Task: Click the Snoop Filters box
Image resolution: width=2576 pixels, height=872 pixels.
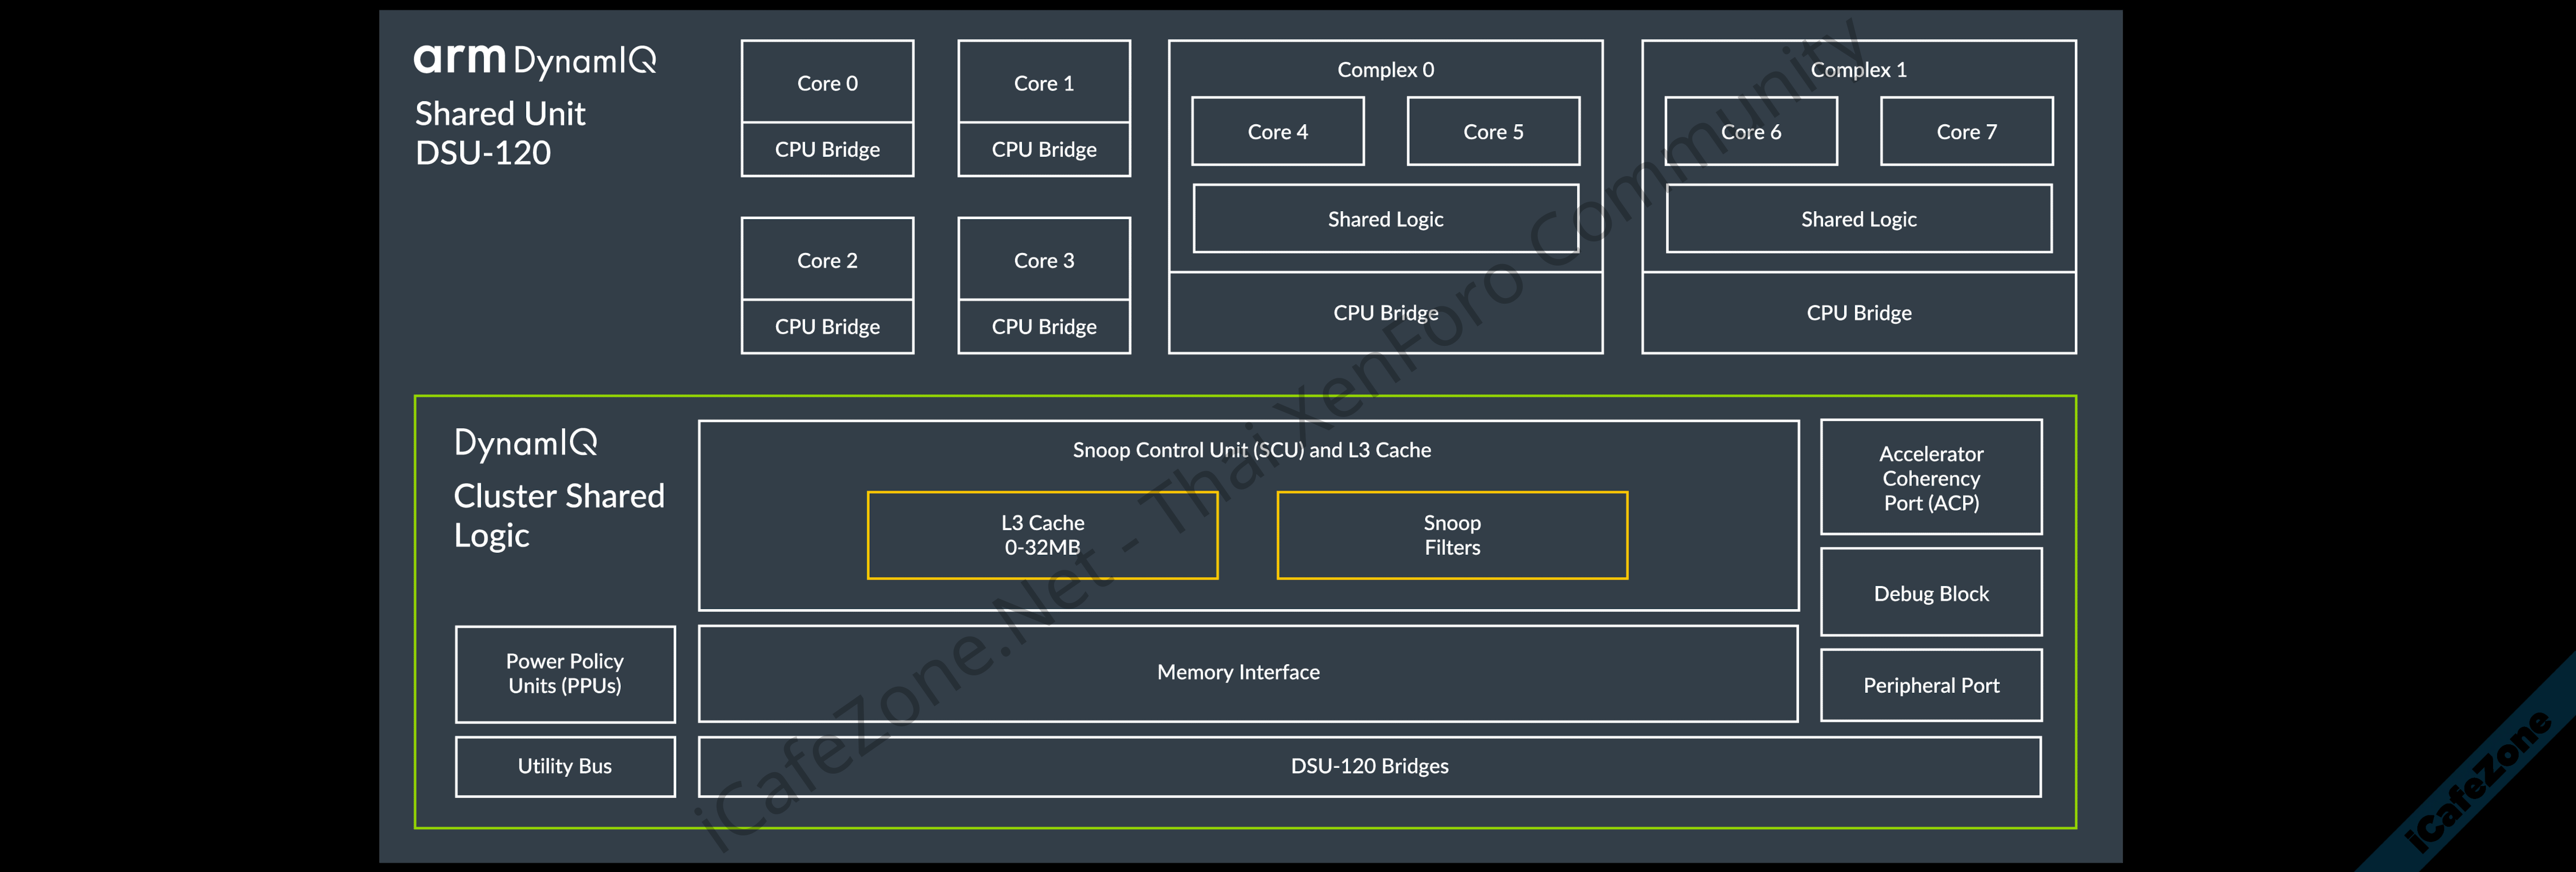Action: 1451,534
